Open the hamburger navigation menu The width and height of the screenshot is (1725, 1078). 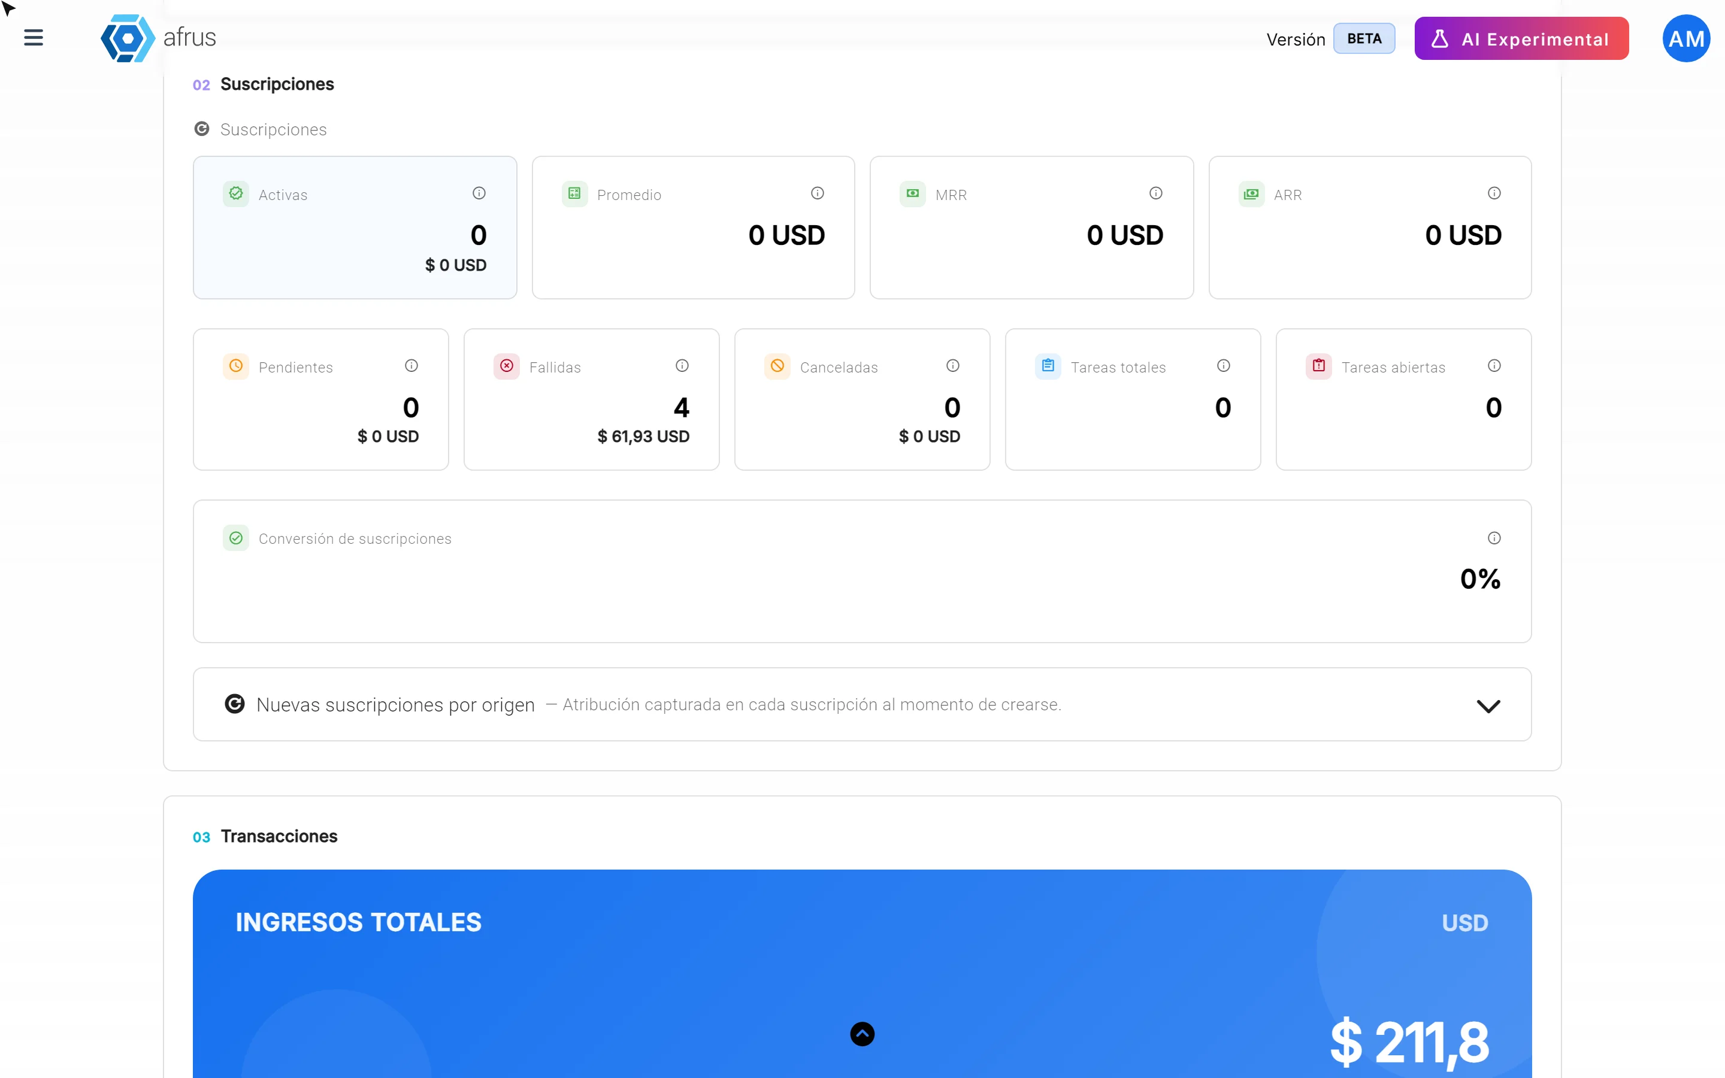tap(34, 38)
